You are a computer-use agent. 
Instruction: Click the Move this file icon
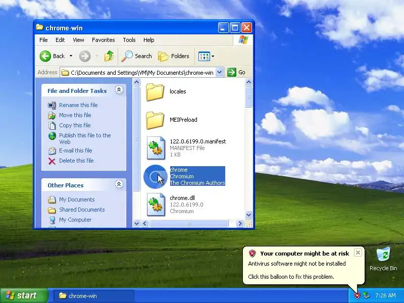[x=52, y=116]
